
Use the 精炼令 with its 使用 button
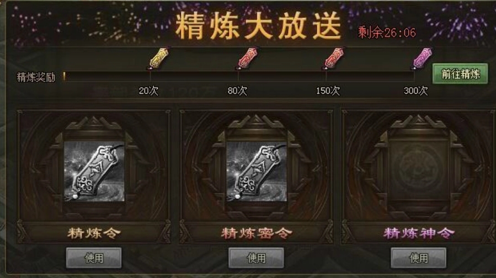94,258
